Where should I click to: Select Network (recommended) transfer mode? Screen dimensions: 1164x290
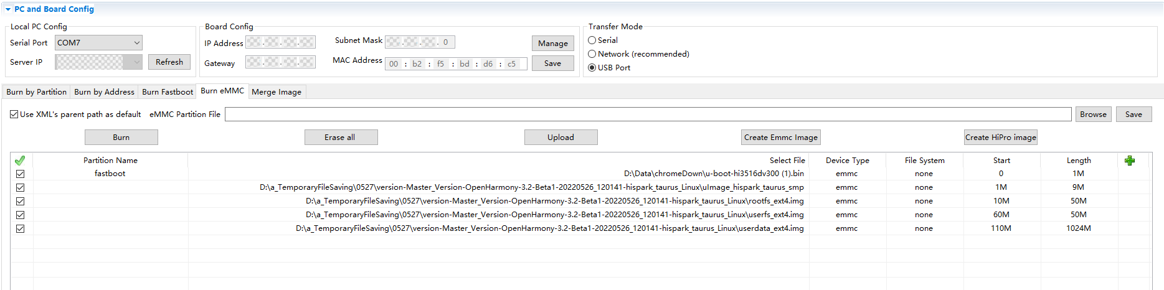(592, 54)
